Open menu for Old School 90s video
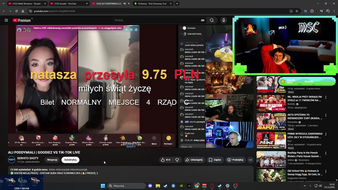Screen dimensions: 338x190 326,171
